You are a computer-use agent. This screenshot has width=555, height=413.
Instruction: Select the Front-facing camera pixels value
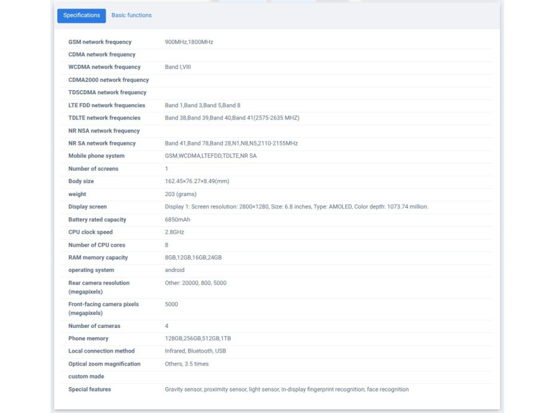pos(171,305)
